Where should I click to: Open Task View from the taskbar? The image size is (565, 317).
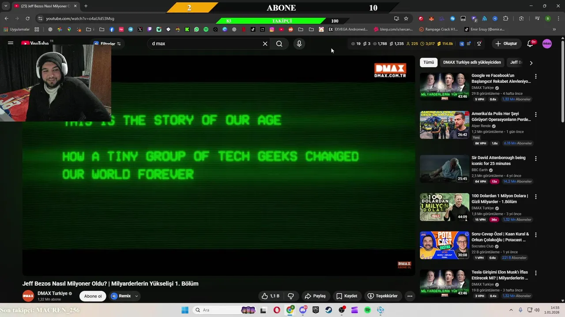[x=264, y=310]
